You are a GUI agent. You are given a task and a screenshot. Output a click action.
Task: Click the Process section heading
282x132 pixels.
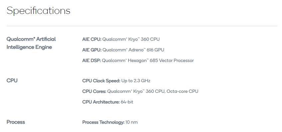pos(16,122)
